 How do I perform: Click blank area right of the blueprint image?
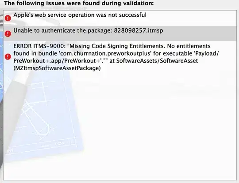(160, 122)
